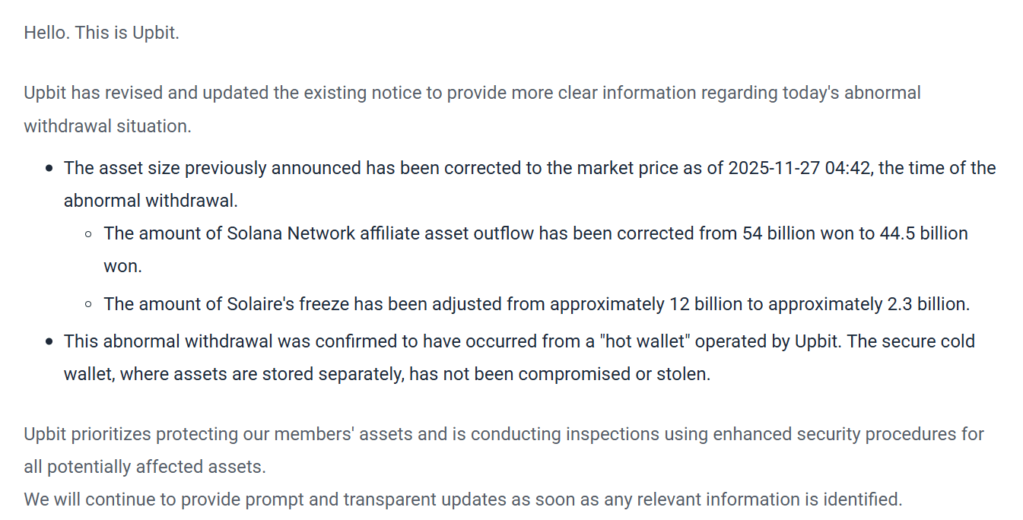This screenshot has height=520, width=1023.
Task: Click the first solid bullet point marker
Action: point(49,169)
